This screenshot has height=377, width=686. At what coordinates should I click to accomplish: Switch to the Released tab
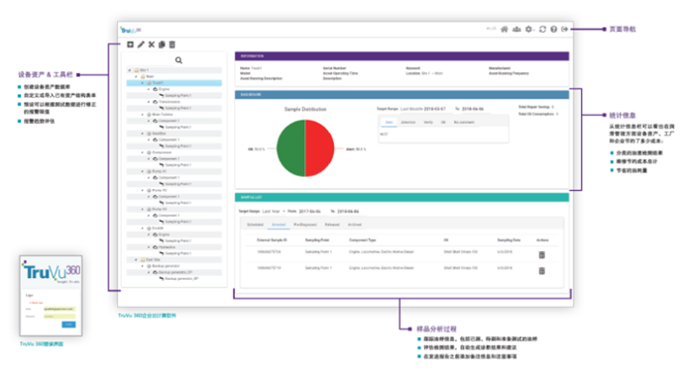click(x=332, y=225)
